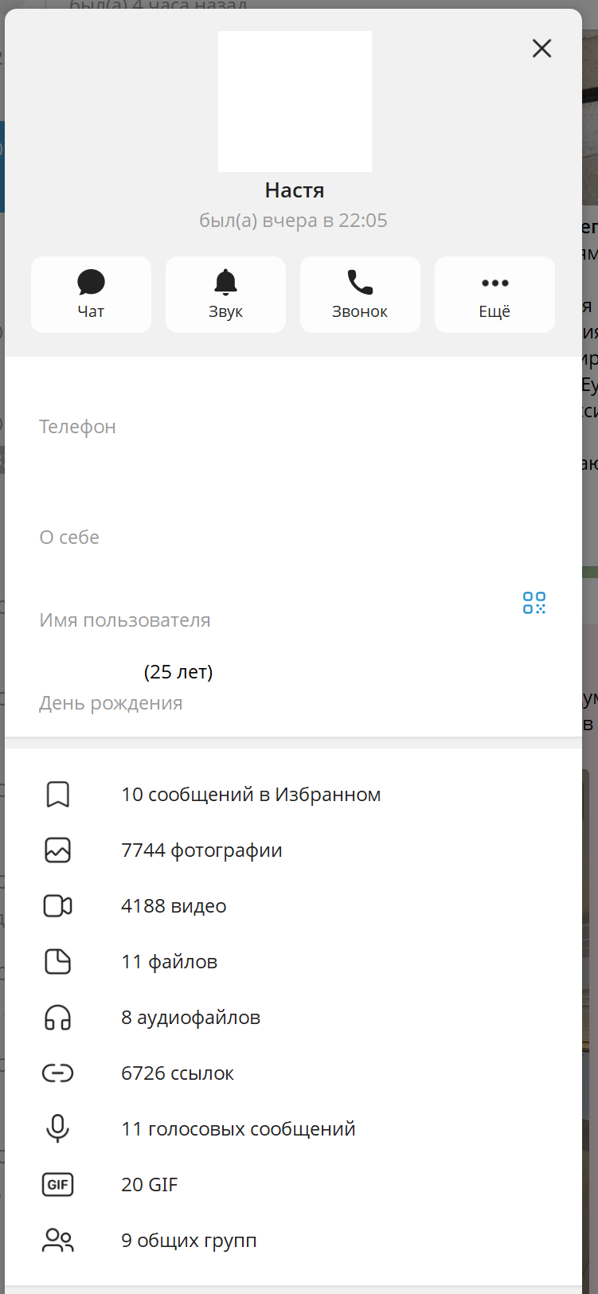Close the profile info panel
Viewport: 598px width, 1294px height.
click(x=541, y=49)
